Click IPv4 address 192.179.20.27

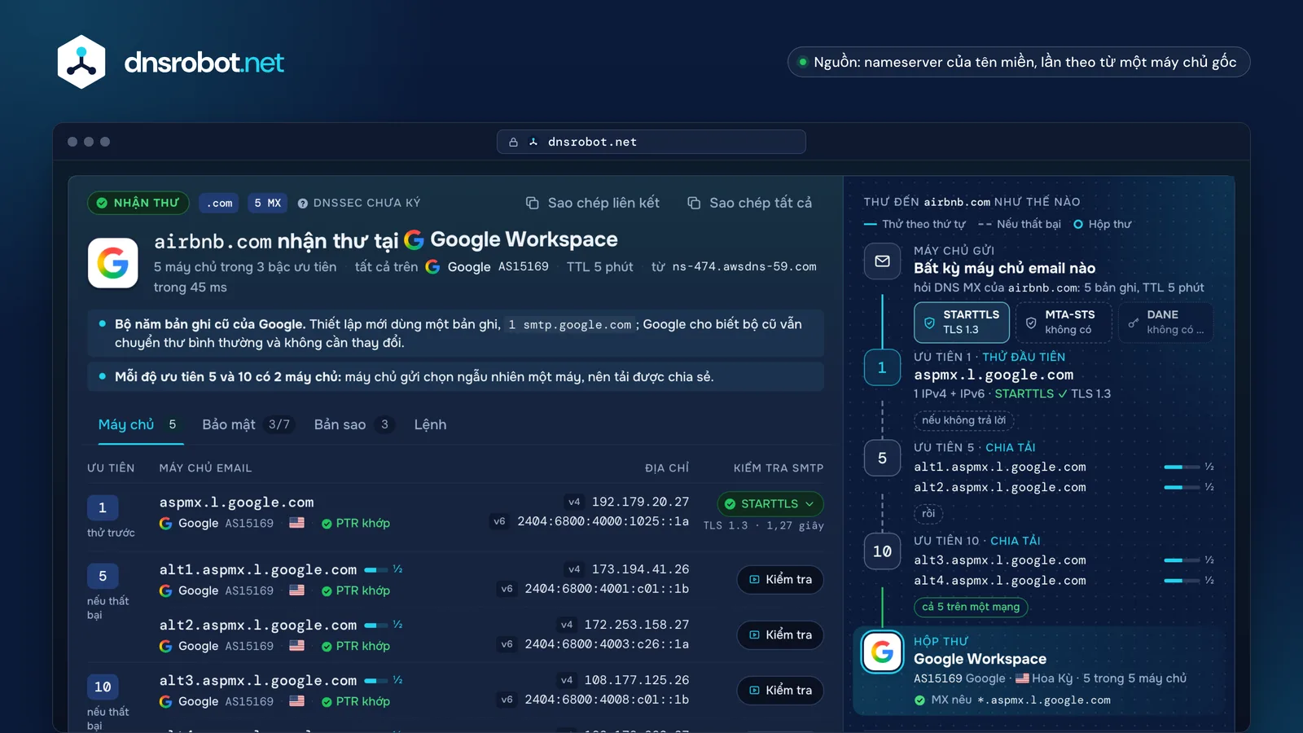pyautogui.click(x=640, y=502)
